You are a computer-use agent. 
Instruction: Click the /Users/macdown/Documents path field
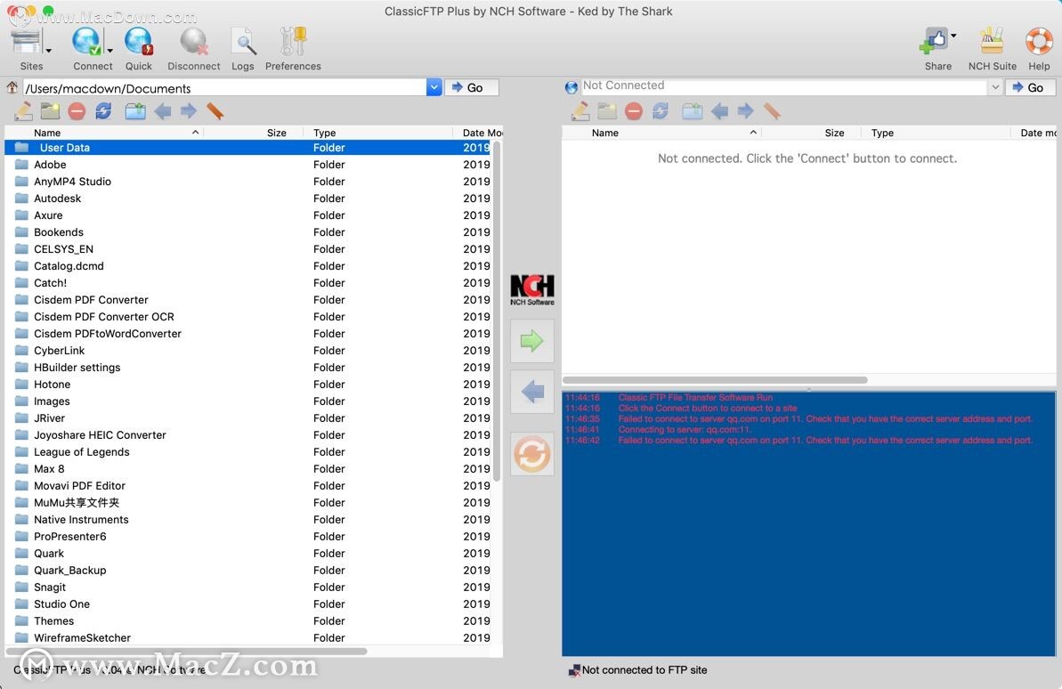pos(225,88)
